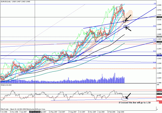Click the MetaTrader Alpari UK copyright text
The image size is (162, 113).
coord(23,109)
